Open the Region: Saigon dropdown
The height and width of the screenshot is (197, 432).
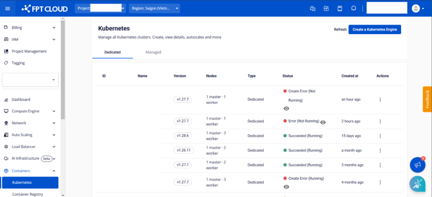(154, 8)
